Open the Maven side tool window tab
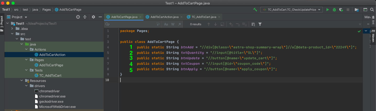The height and width of the screenshot is (111, 376). [373, 36]
